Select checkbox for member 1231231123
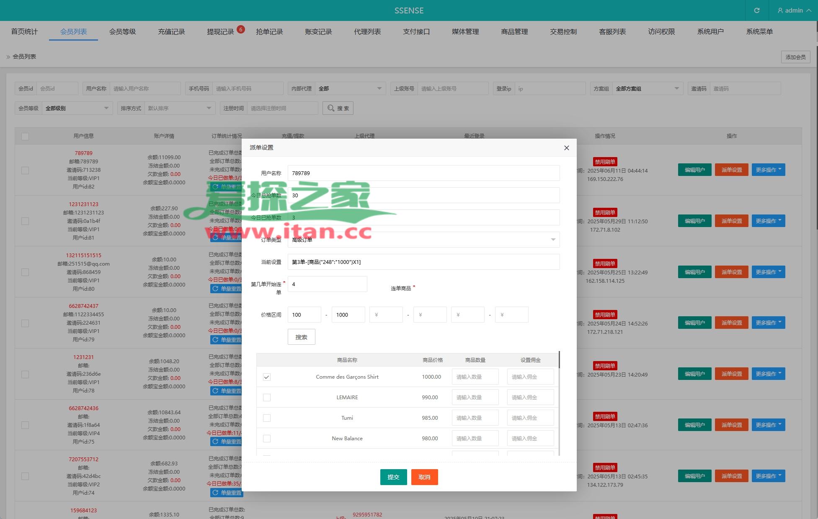The height and width of the screenshot is (519, 818). pyautogui.click(x=25, y=221)
